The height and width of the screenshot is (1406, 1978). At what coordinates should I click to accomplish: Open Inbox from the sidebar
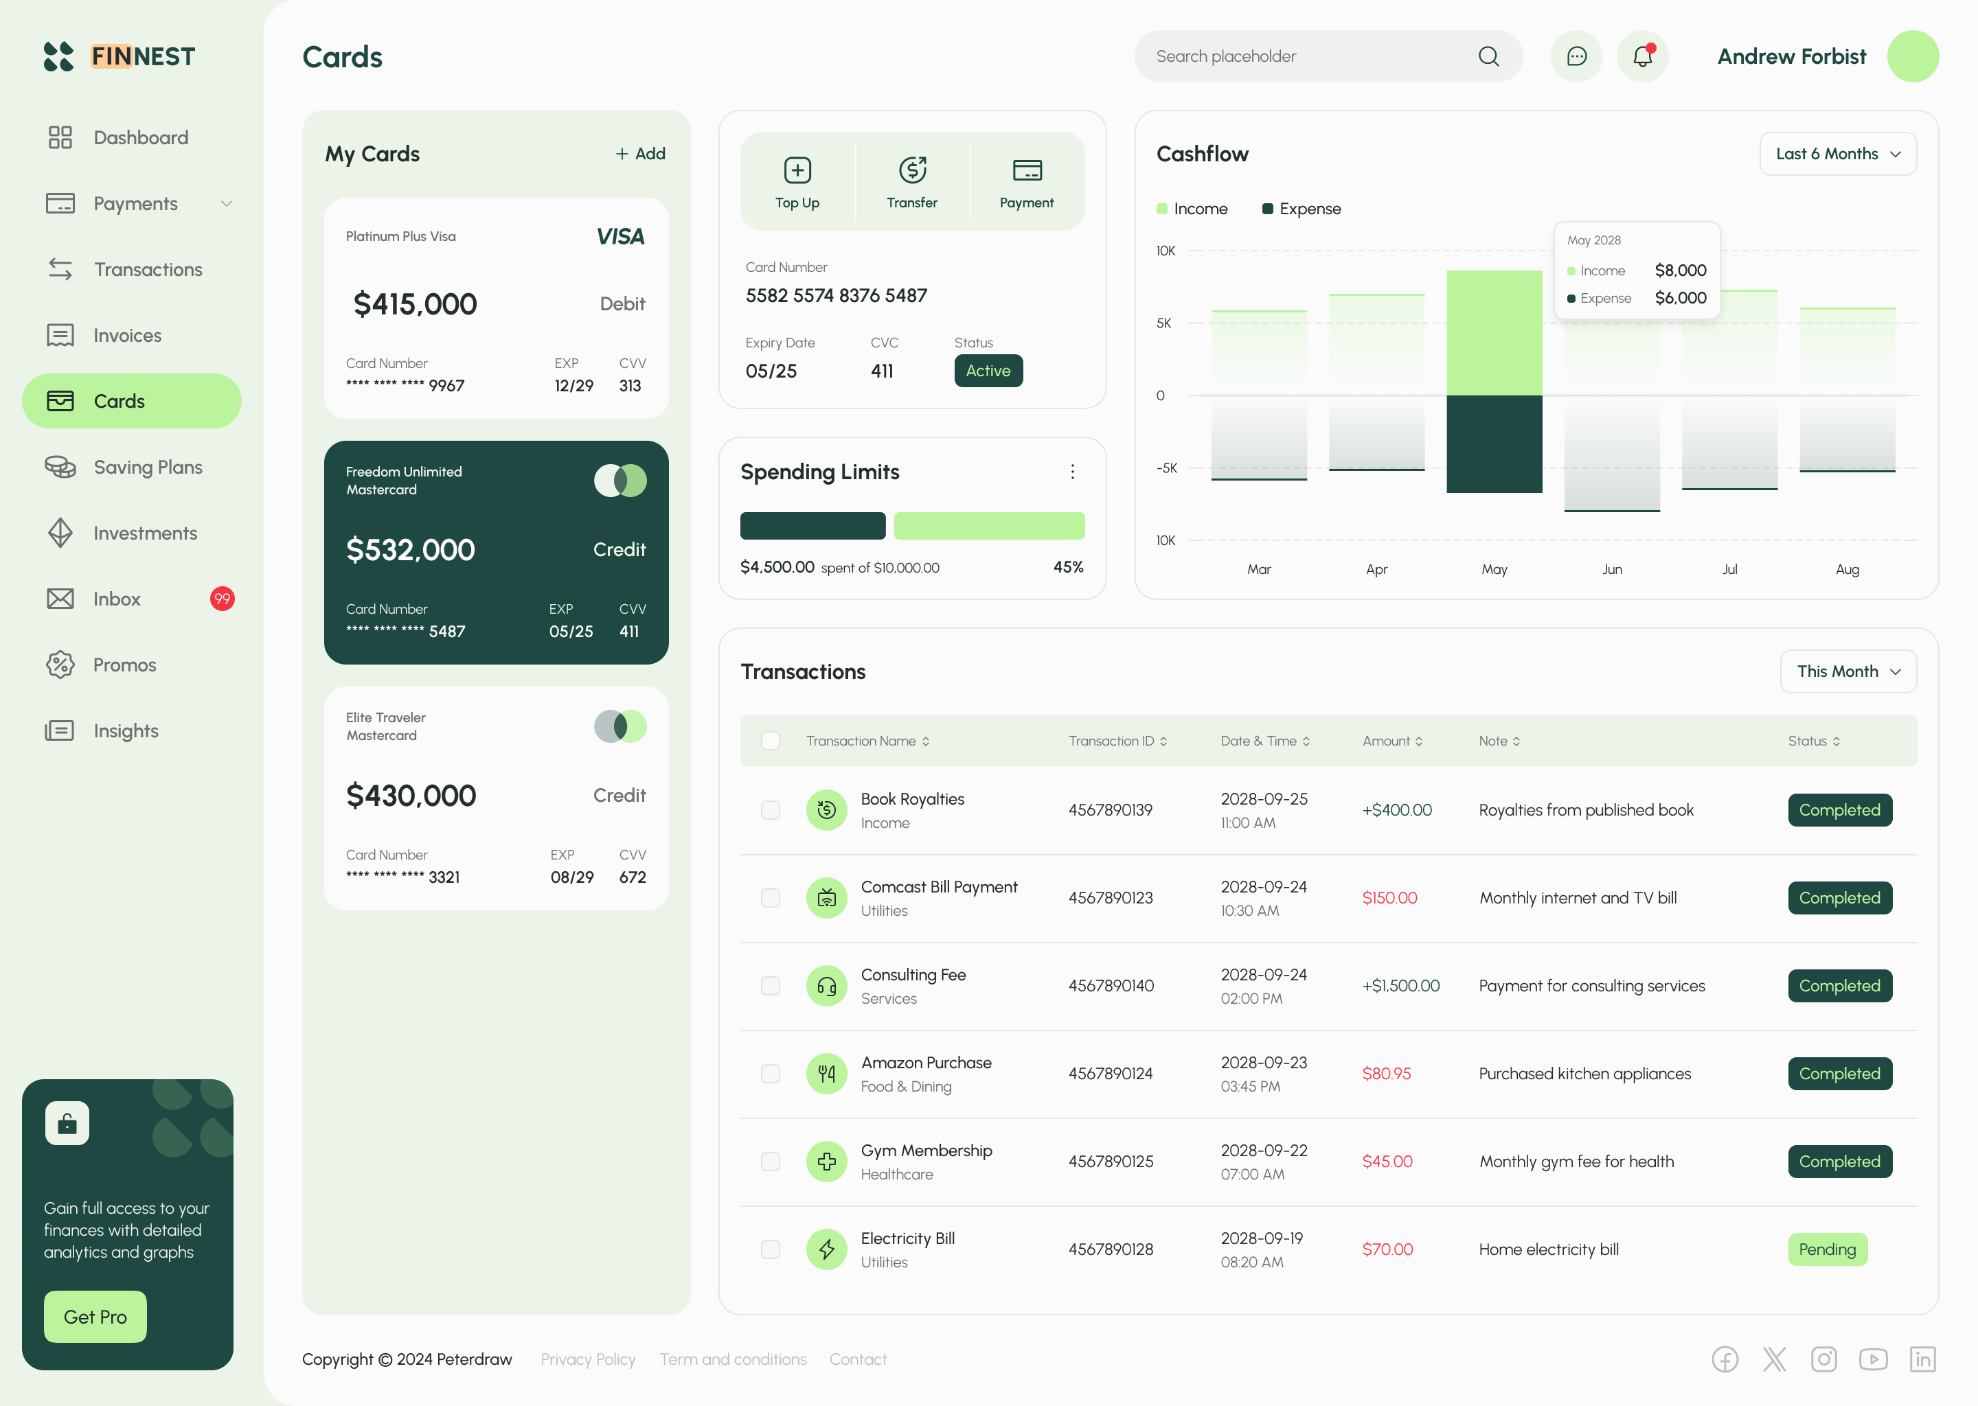(x=117, y=599)
